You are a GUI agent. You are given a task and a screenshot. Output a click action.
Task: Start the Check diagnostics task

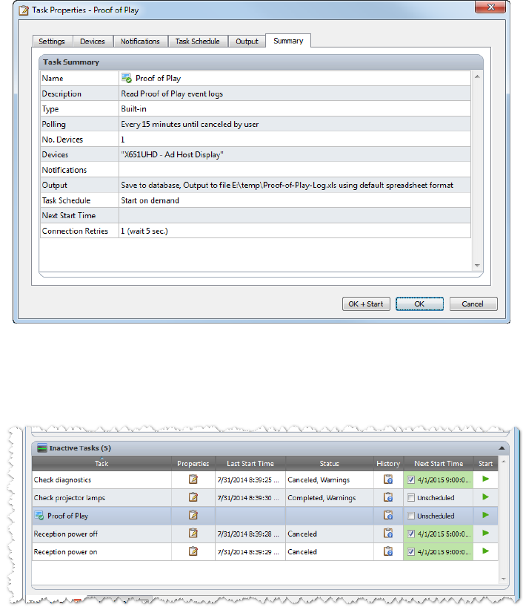tap(485, 479)
